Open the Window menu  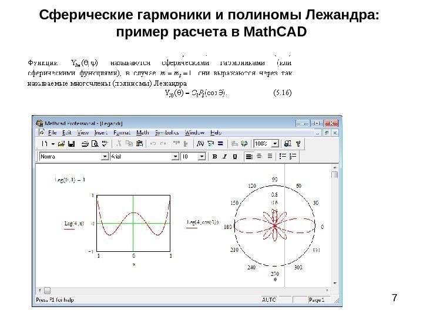194,133
